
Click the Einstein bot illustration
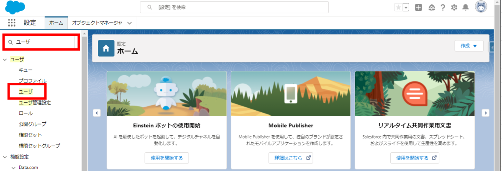pyautogui.click(x=166, y=94)
